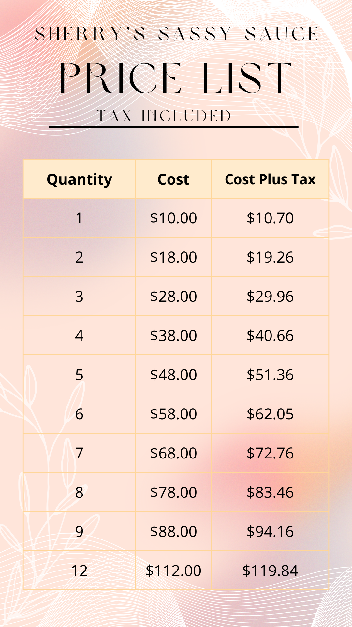Click the $10.70 cost plus tax cell

tap(270, 218)
